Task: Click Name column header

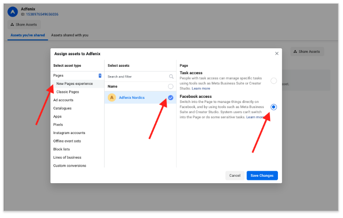Action: (112, 87)
